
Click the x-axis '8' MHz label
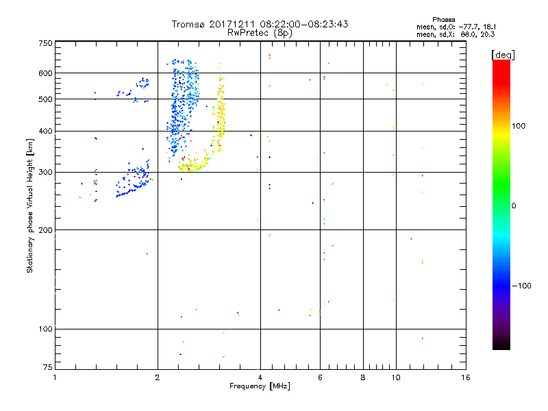pyautogui.click(x=363, y=377)
